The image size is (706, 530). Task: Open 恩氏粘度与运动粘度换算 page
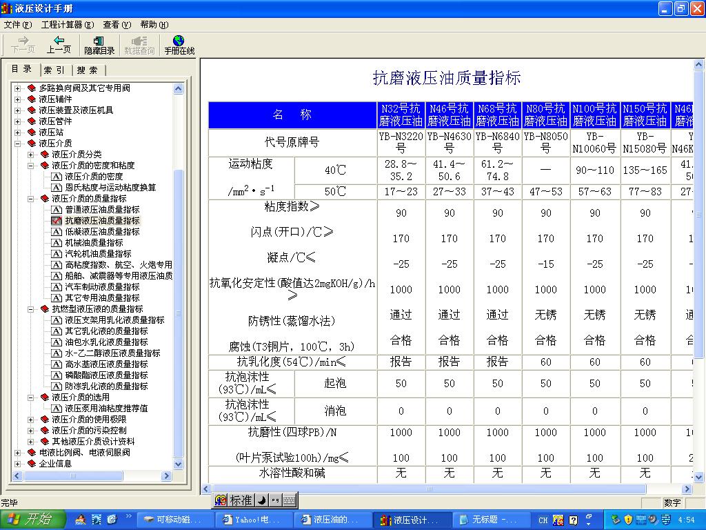coord(110,188)
